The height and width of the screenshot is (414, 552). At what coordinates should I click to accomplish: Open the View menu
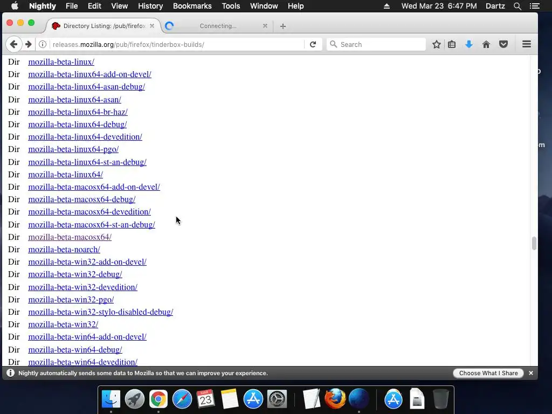click(x=119, y=6)
